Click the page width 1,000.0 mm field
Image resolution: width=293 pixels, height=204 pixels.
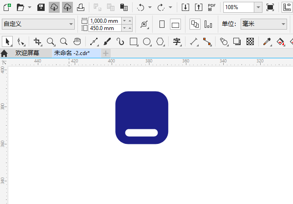(x=105, y=21)
